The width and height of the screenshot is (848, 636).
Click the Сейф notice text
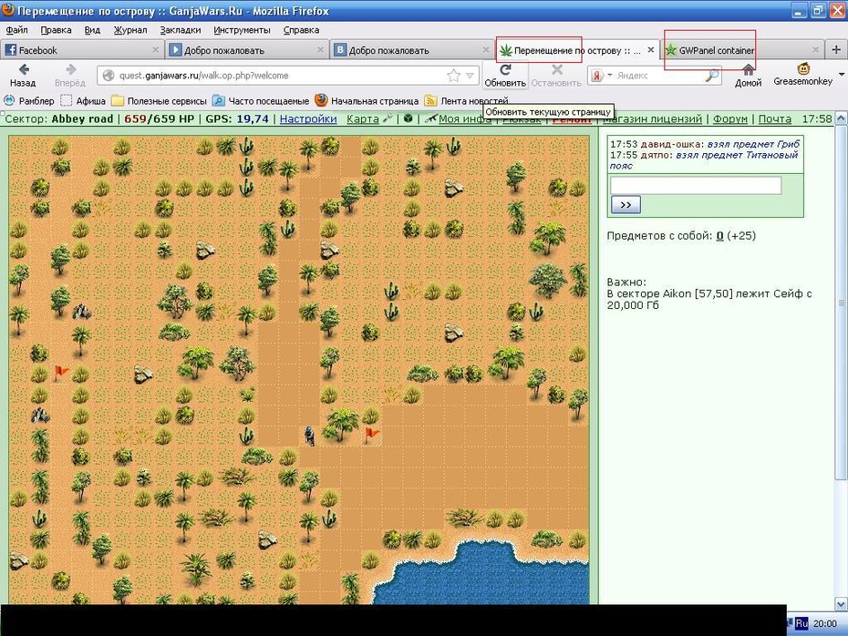(709, 300)
